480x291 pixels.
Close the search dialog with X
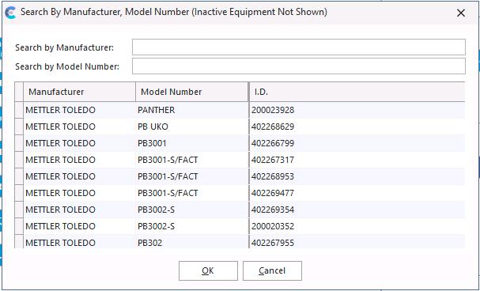461,13
